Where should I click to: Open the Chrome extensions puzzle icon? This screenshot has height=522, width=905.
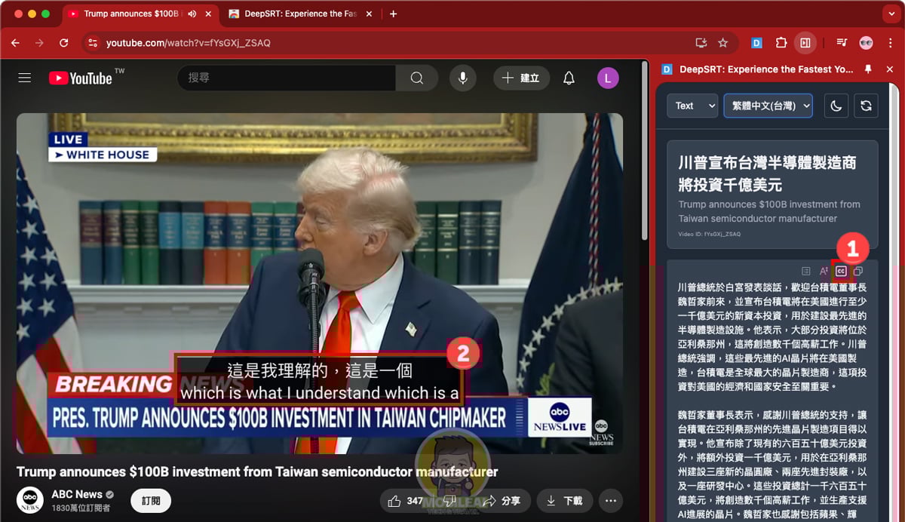[781, 43]
